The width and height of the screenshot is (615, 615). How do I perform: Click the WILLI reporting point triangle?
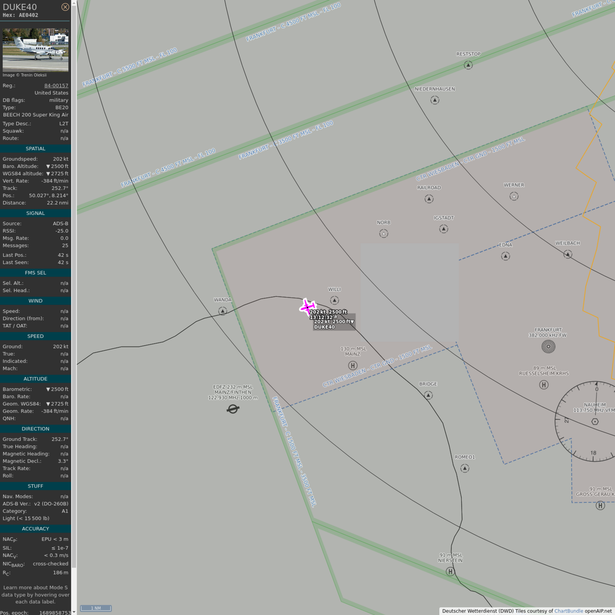click(x=334, y=301)
